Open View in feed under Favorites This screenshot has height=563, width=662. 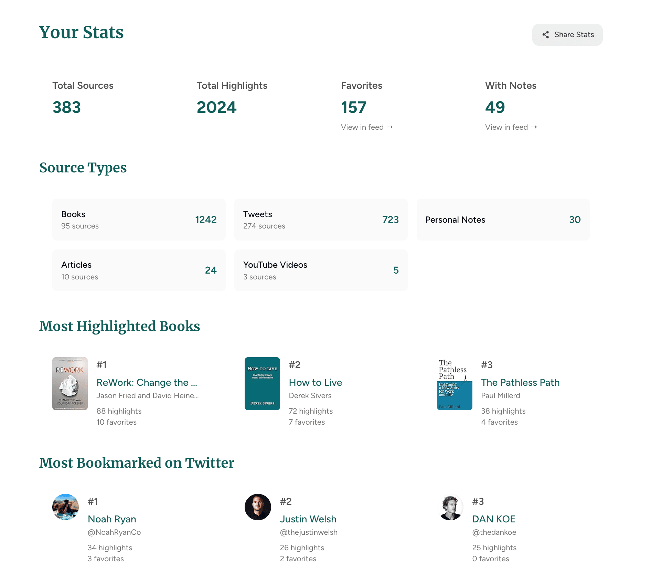coord(366,127)
